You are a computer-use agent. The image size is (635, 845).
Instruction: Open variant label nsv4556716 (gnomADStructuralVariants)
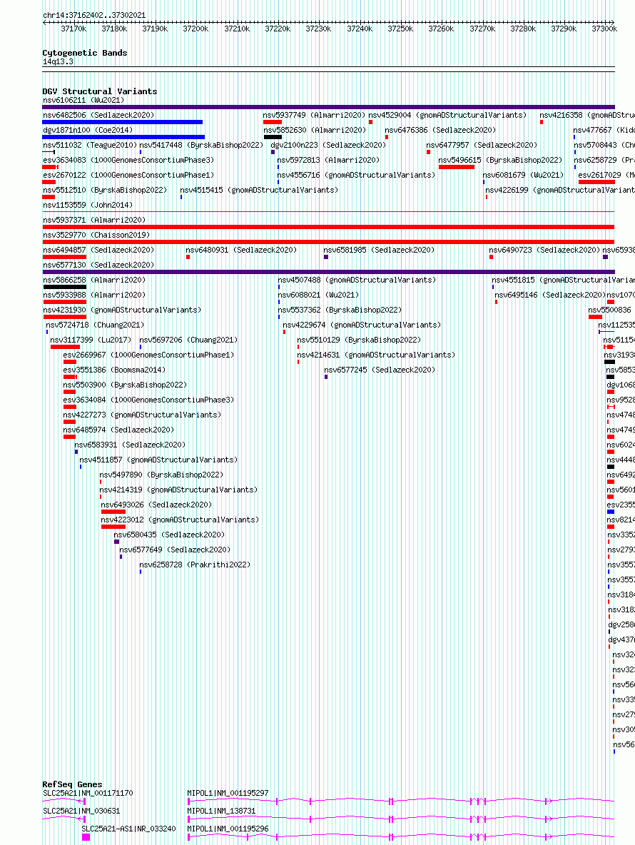click(357, 176)
